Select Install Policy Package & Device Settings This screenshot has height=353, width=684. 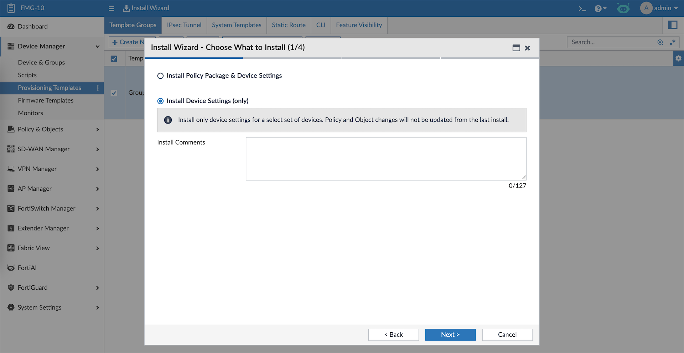point(161,76)
